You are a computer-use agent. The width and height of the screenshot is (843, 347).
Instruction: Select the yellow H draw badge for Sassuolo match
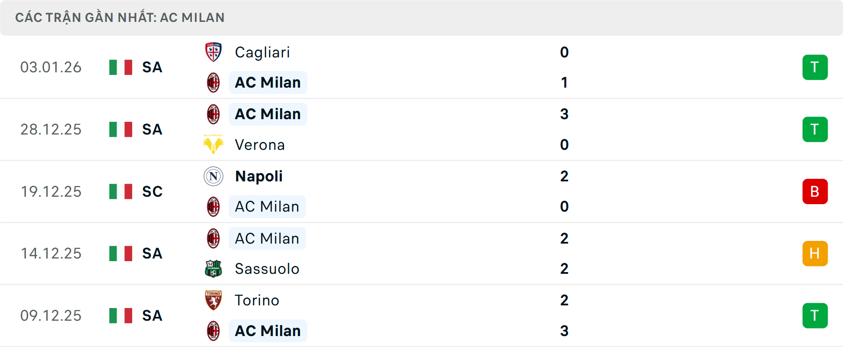click(x=815, y=253)
